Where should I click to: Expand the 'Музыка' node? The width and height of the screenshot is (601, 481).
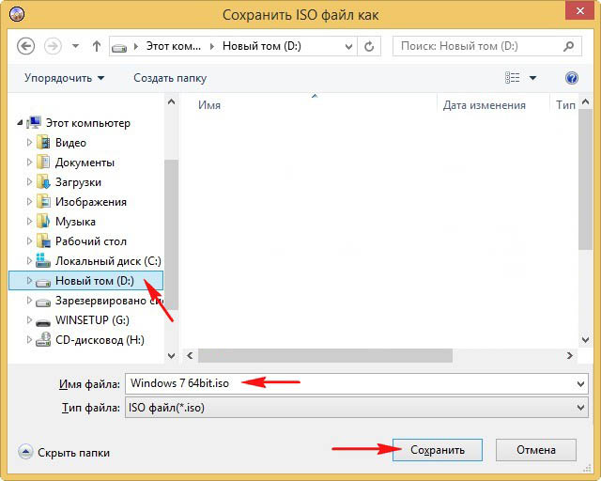click(x=29, y=221)
